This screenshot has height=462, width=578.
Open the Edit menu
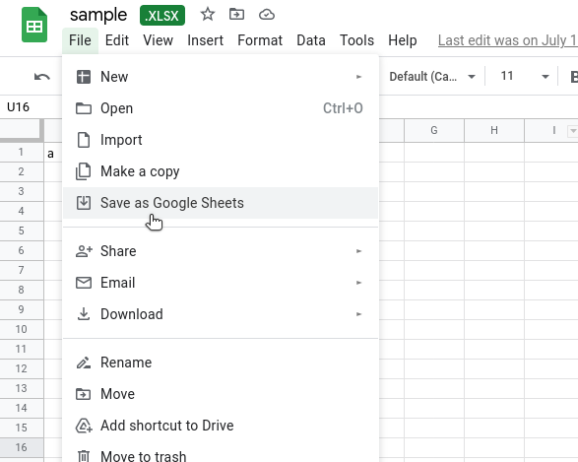tap(117, 40)
